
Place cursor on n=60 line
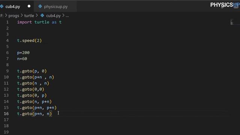pyautogui.click(x=22, y=59)
